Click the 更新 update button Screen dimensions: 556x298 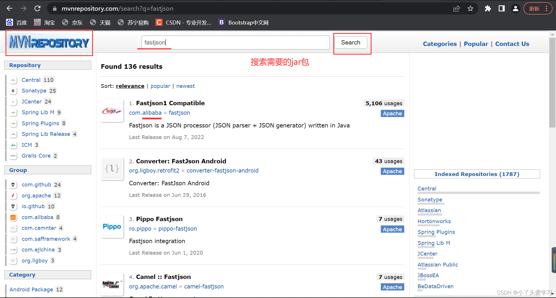[x=537, y=8]
